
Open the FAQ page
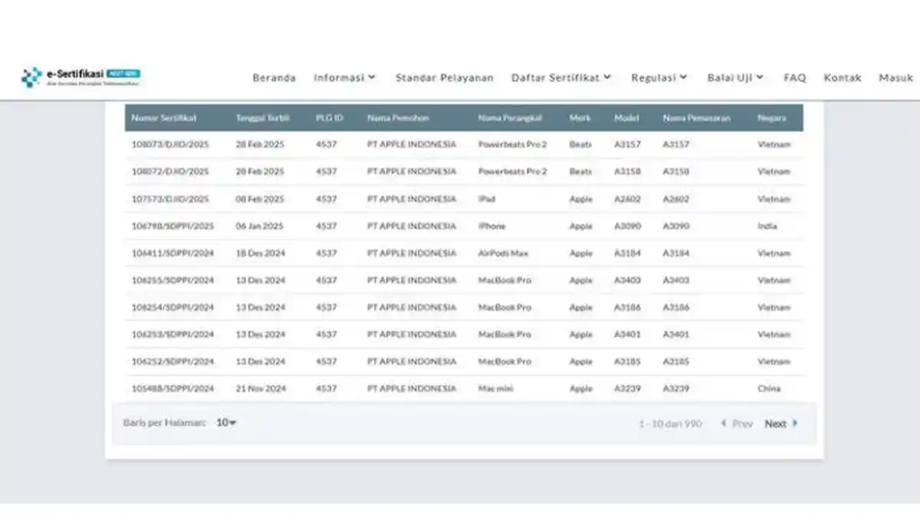pyautogui.click(x=795, y=77)
